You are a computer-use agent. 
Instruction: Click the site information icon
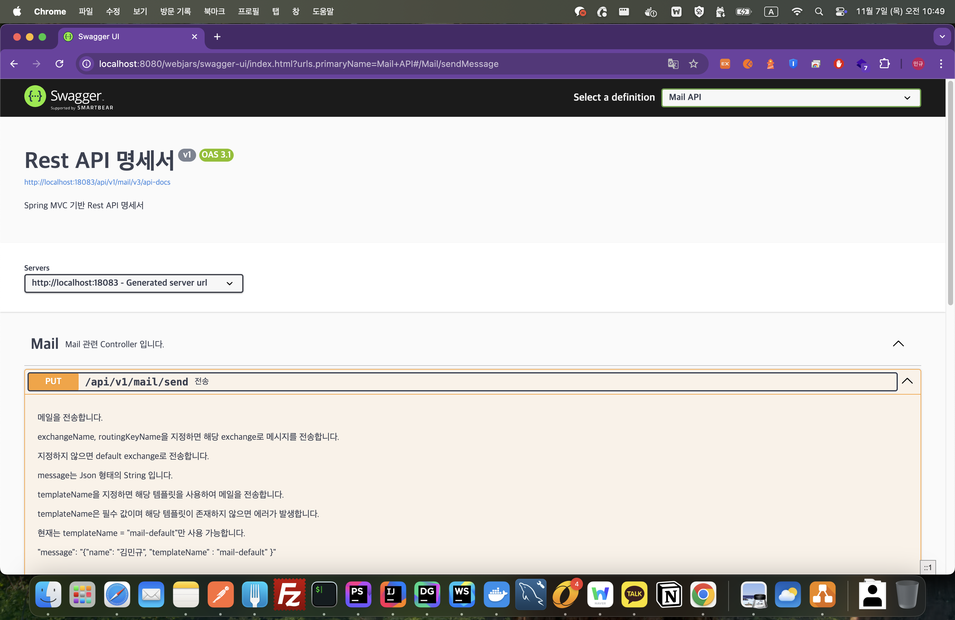[87, 64]
